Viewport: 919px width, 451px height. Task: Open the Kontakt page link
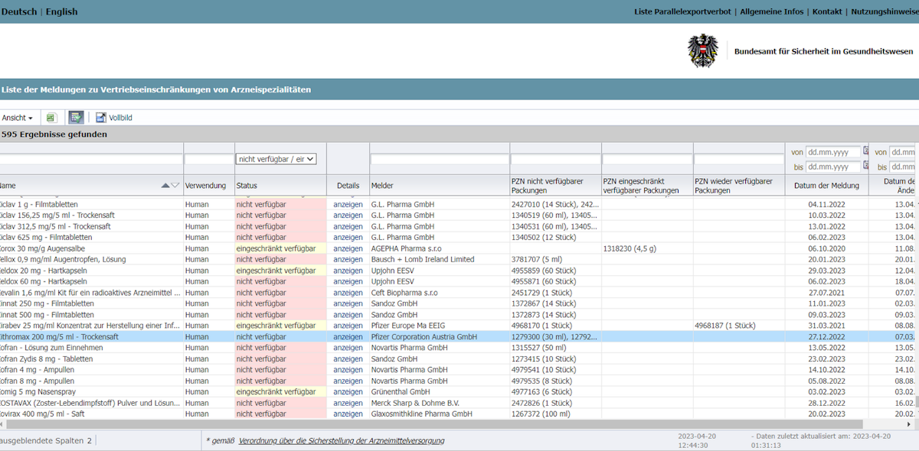[x=827, y=11]
